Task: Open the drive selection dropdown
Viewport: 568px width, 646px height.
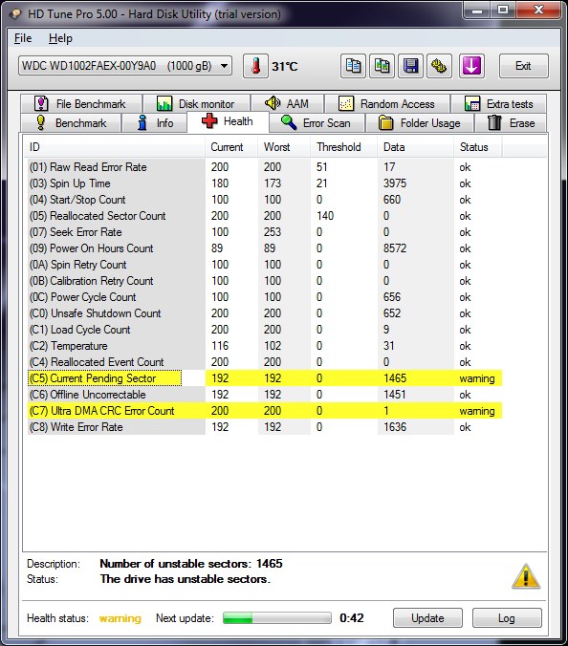Action: pos(125,66)
